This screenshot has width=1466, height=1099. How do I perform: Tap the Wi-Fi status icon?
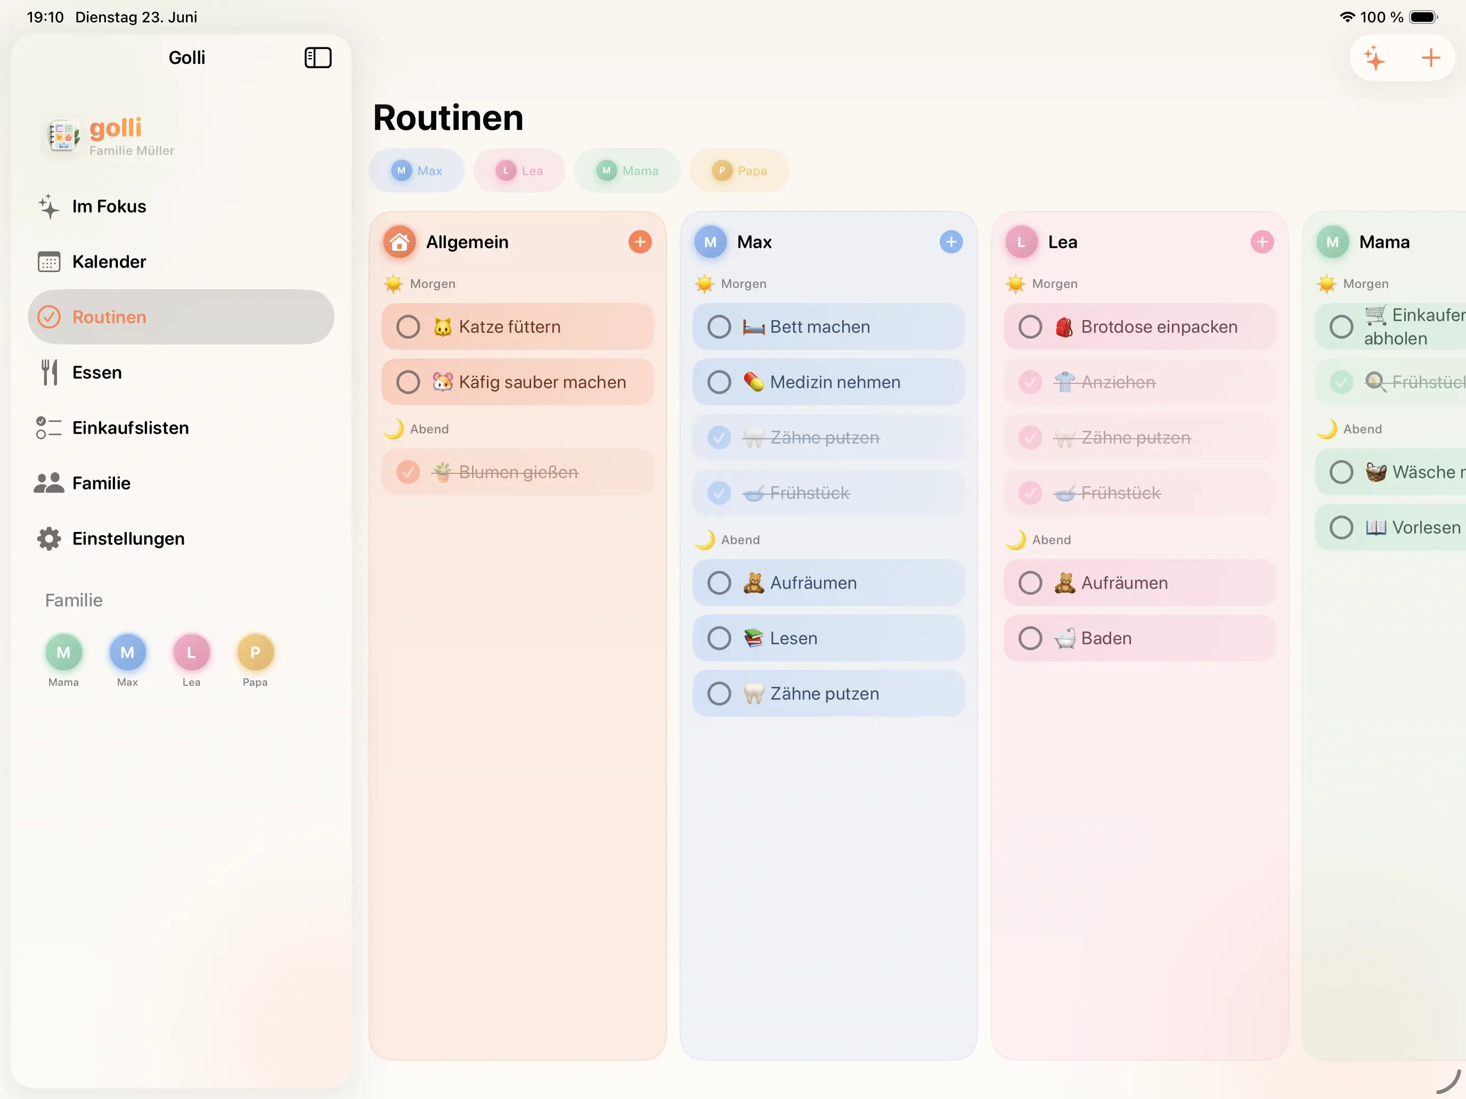coord(1347,17)
